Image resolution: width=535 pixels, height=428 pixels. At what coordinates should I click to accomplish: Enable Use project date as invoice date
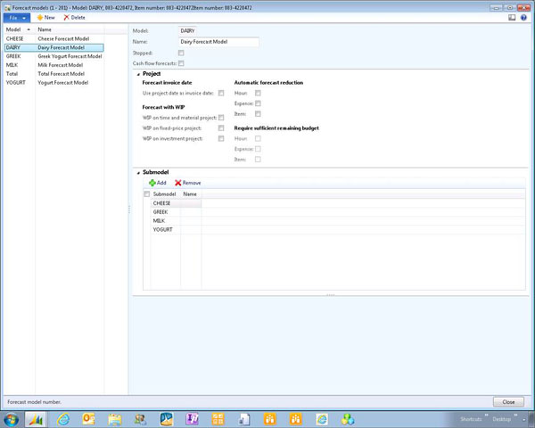click(221, 93)
